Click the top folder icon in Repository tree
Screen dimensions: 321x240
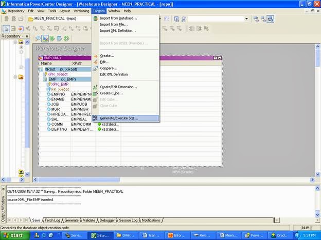(21, 42)
